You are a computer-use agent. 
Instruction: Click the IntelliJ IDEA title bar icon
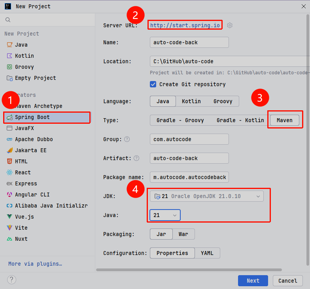tap(8, 6)
